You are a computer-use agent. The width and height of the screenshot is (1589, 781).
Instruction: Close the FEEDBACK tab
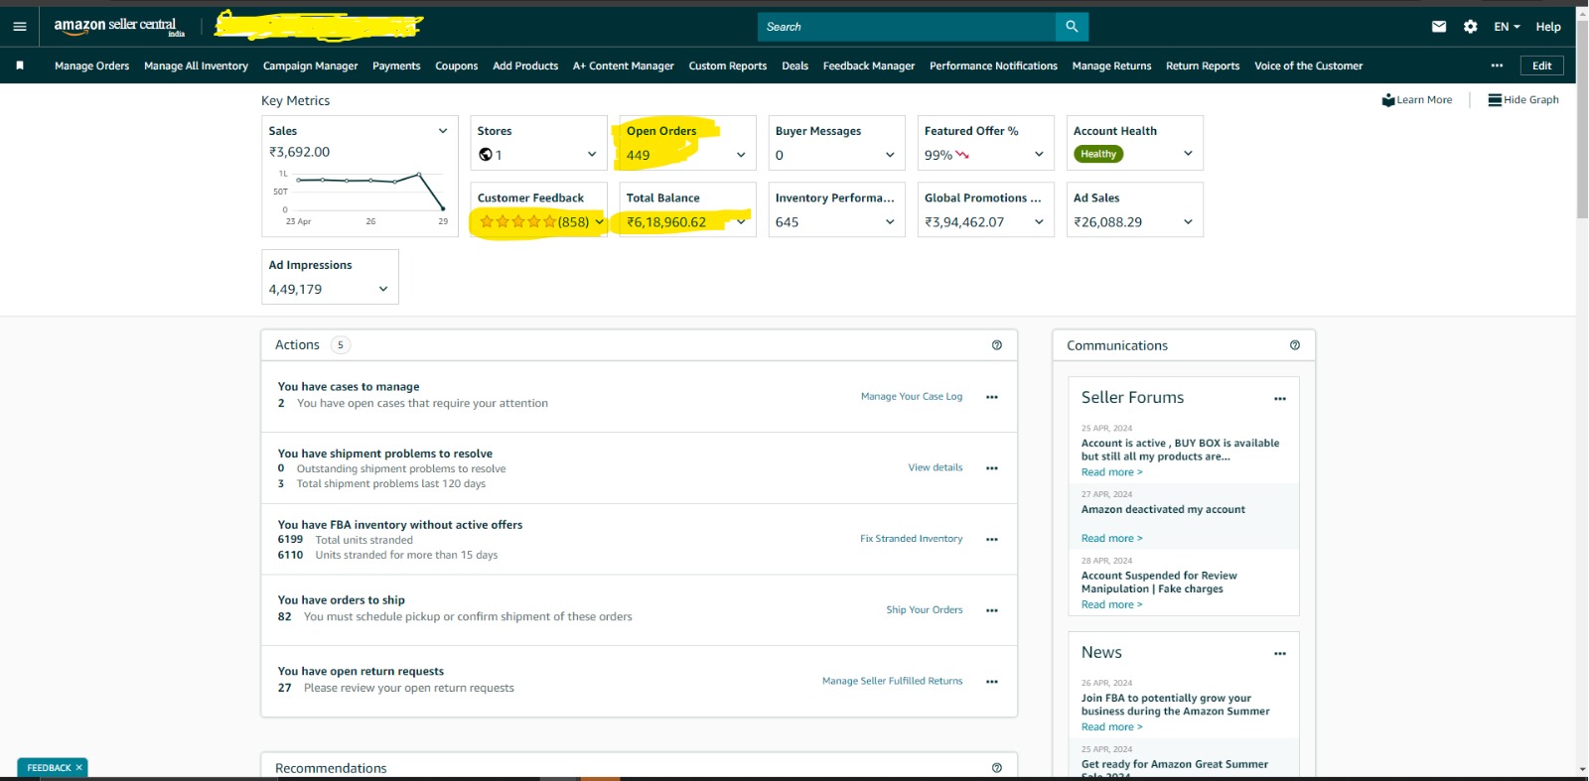[x=79, y=767]
